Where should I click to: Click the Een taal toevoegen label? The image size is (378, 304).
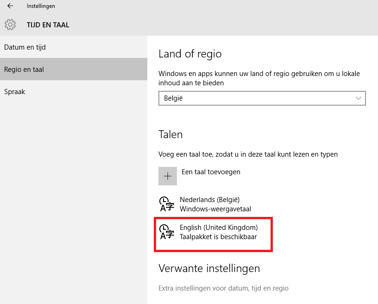tap(211, 172)
